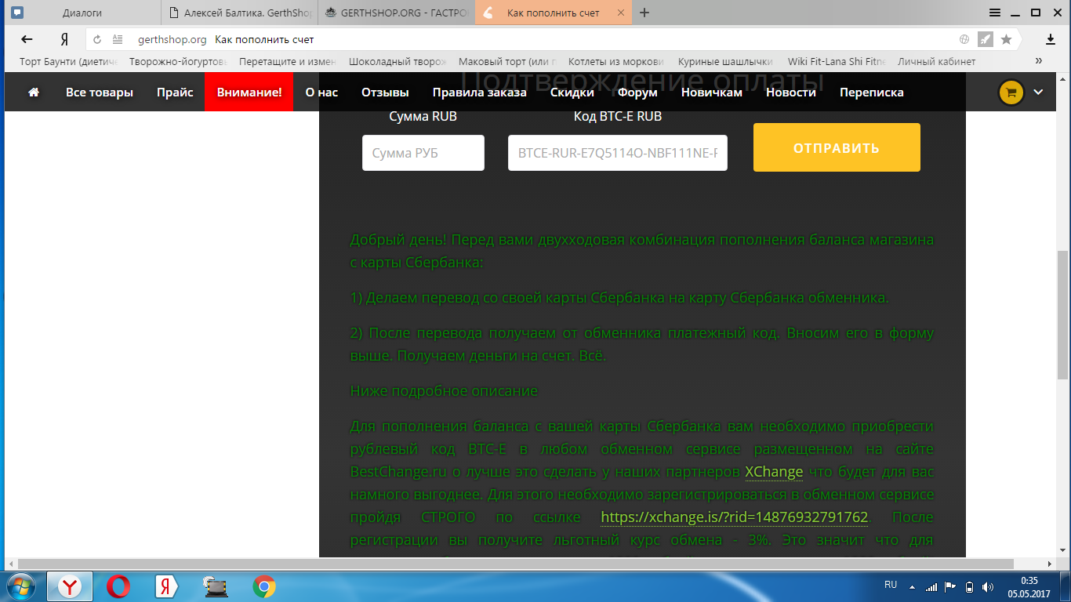Open Google Chrome from the taskbar
This screenshot has height=602, width=1071.
(263, 586)
